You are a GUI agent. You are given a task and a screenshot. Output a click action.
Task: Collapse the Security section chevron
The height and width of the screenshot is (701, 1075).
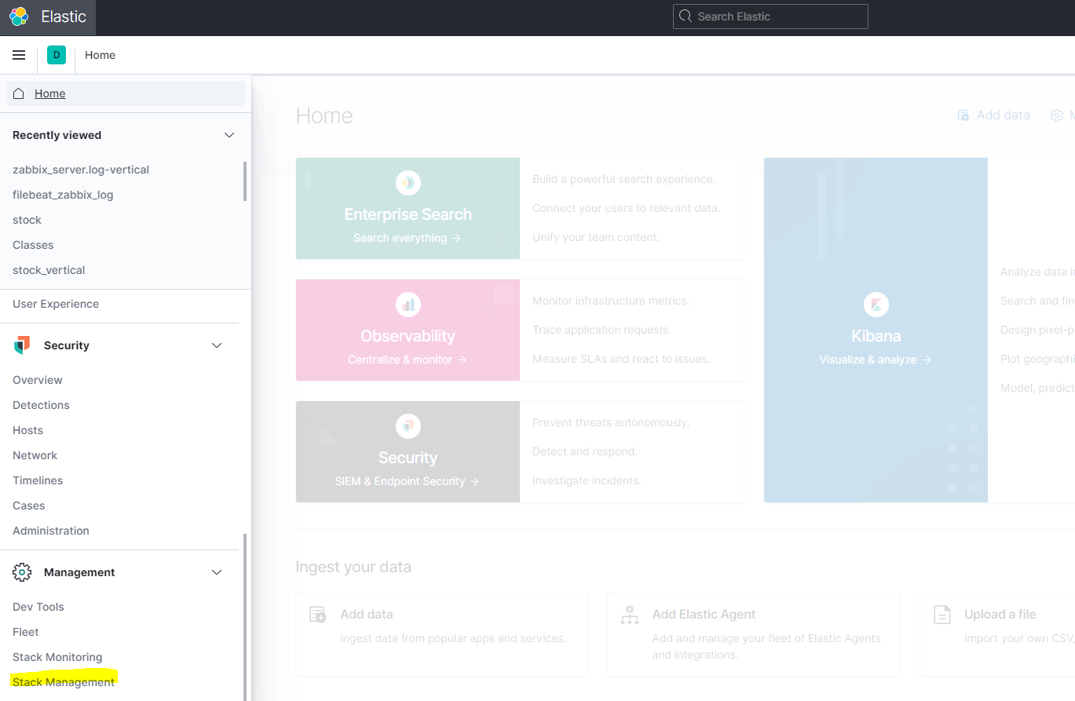point(217,345)
